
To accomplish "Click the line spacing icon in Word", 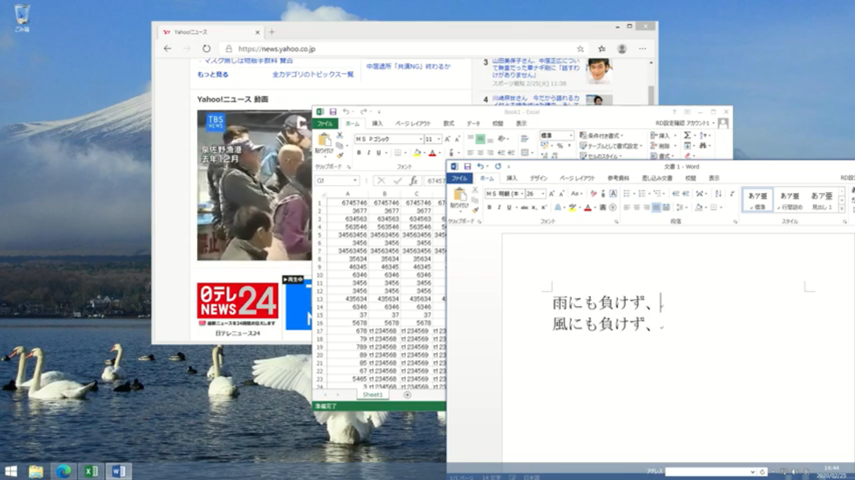I will 680,207.
